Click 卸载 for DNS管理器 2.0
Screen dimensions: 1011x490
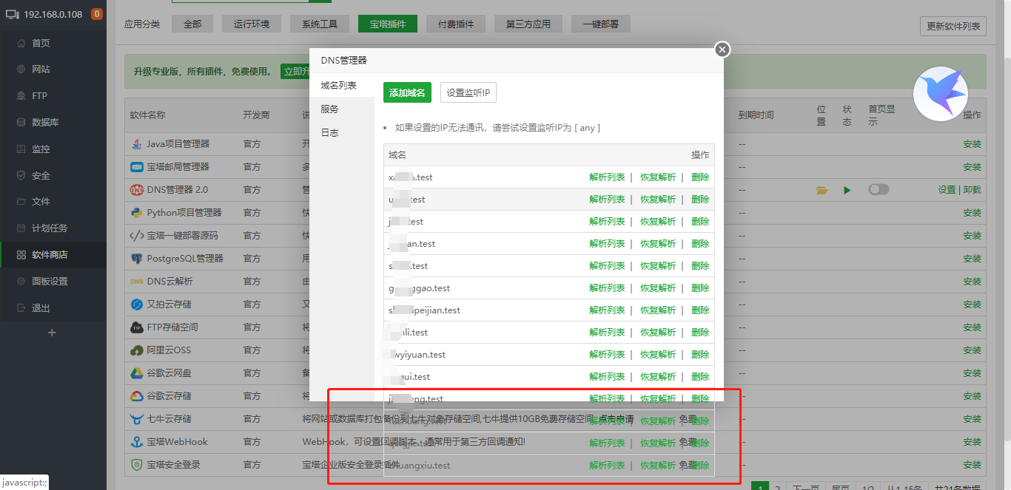(x=973, y=190)
